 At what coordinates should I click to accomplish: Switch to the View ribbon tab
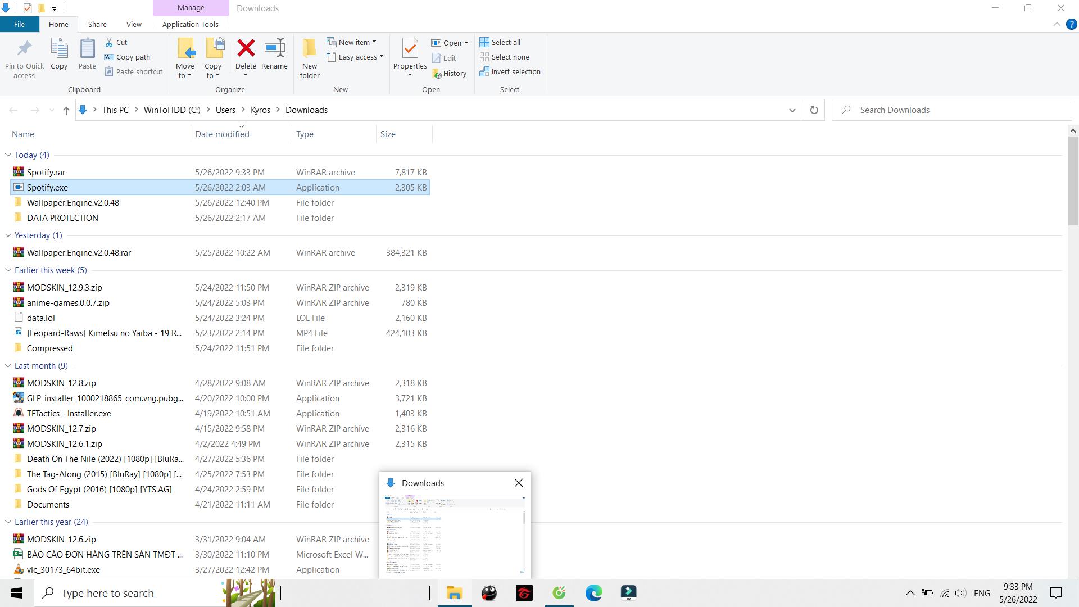click(134, 24)
